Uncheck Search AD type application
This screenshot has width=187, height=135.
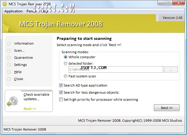[61, 85]
